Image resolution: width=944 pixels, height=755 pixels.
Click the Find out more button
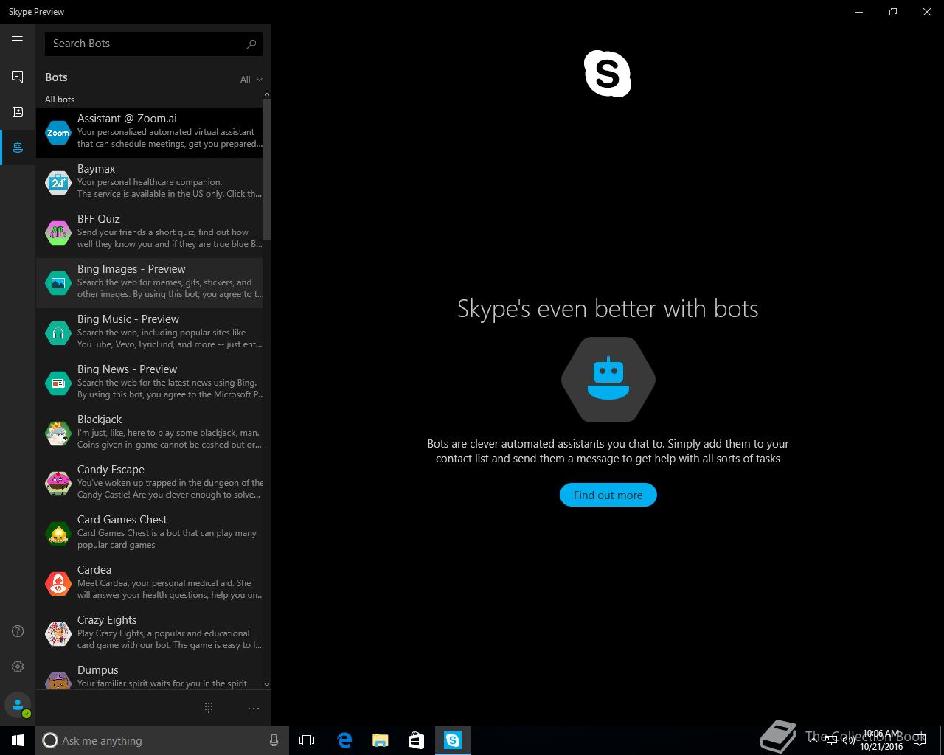pyautogui.click(x=608, y=495)
